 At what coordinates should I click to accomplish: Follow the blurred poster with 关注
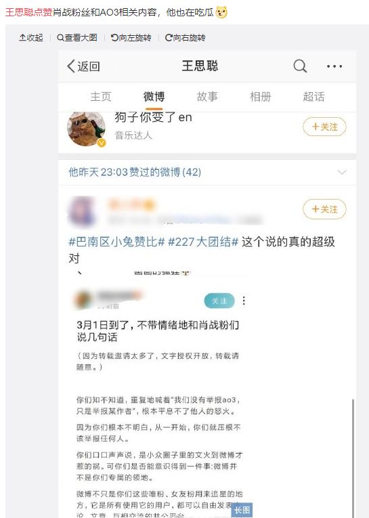[x=324, y=209]
